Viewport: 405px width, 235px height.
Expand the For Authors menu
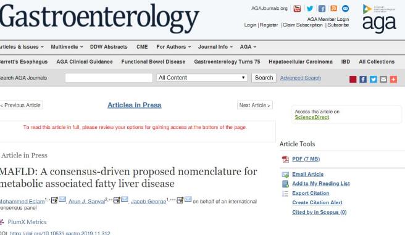(x=173, y=47)
